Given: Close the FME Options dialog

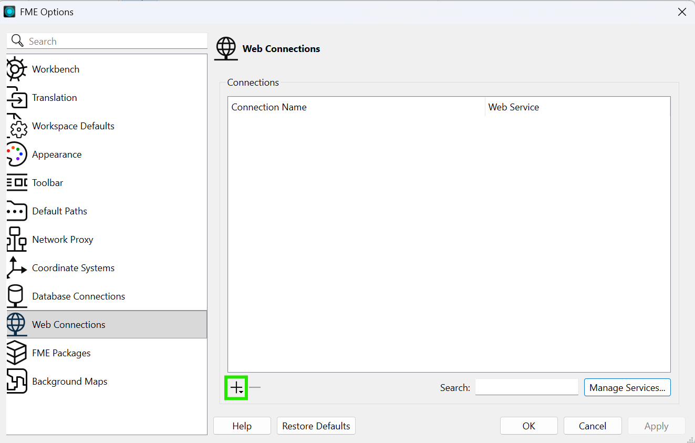Looking at the screenshot, I should coord(682,12).
